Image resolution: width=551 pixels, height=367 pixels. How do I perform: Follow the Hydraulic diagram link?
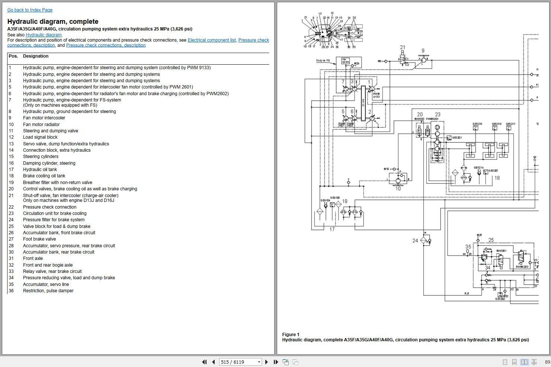click(44, 35)
